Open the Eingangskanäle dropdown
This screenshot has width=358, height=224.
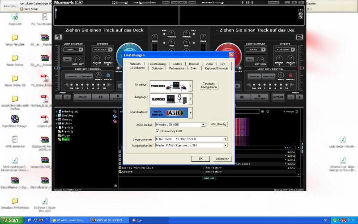[225, 139]
